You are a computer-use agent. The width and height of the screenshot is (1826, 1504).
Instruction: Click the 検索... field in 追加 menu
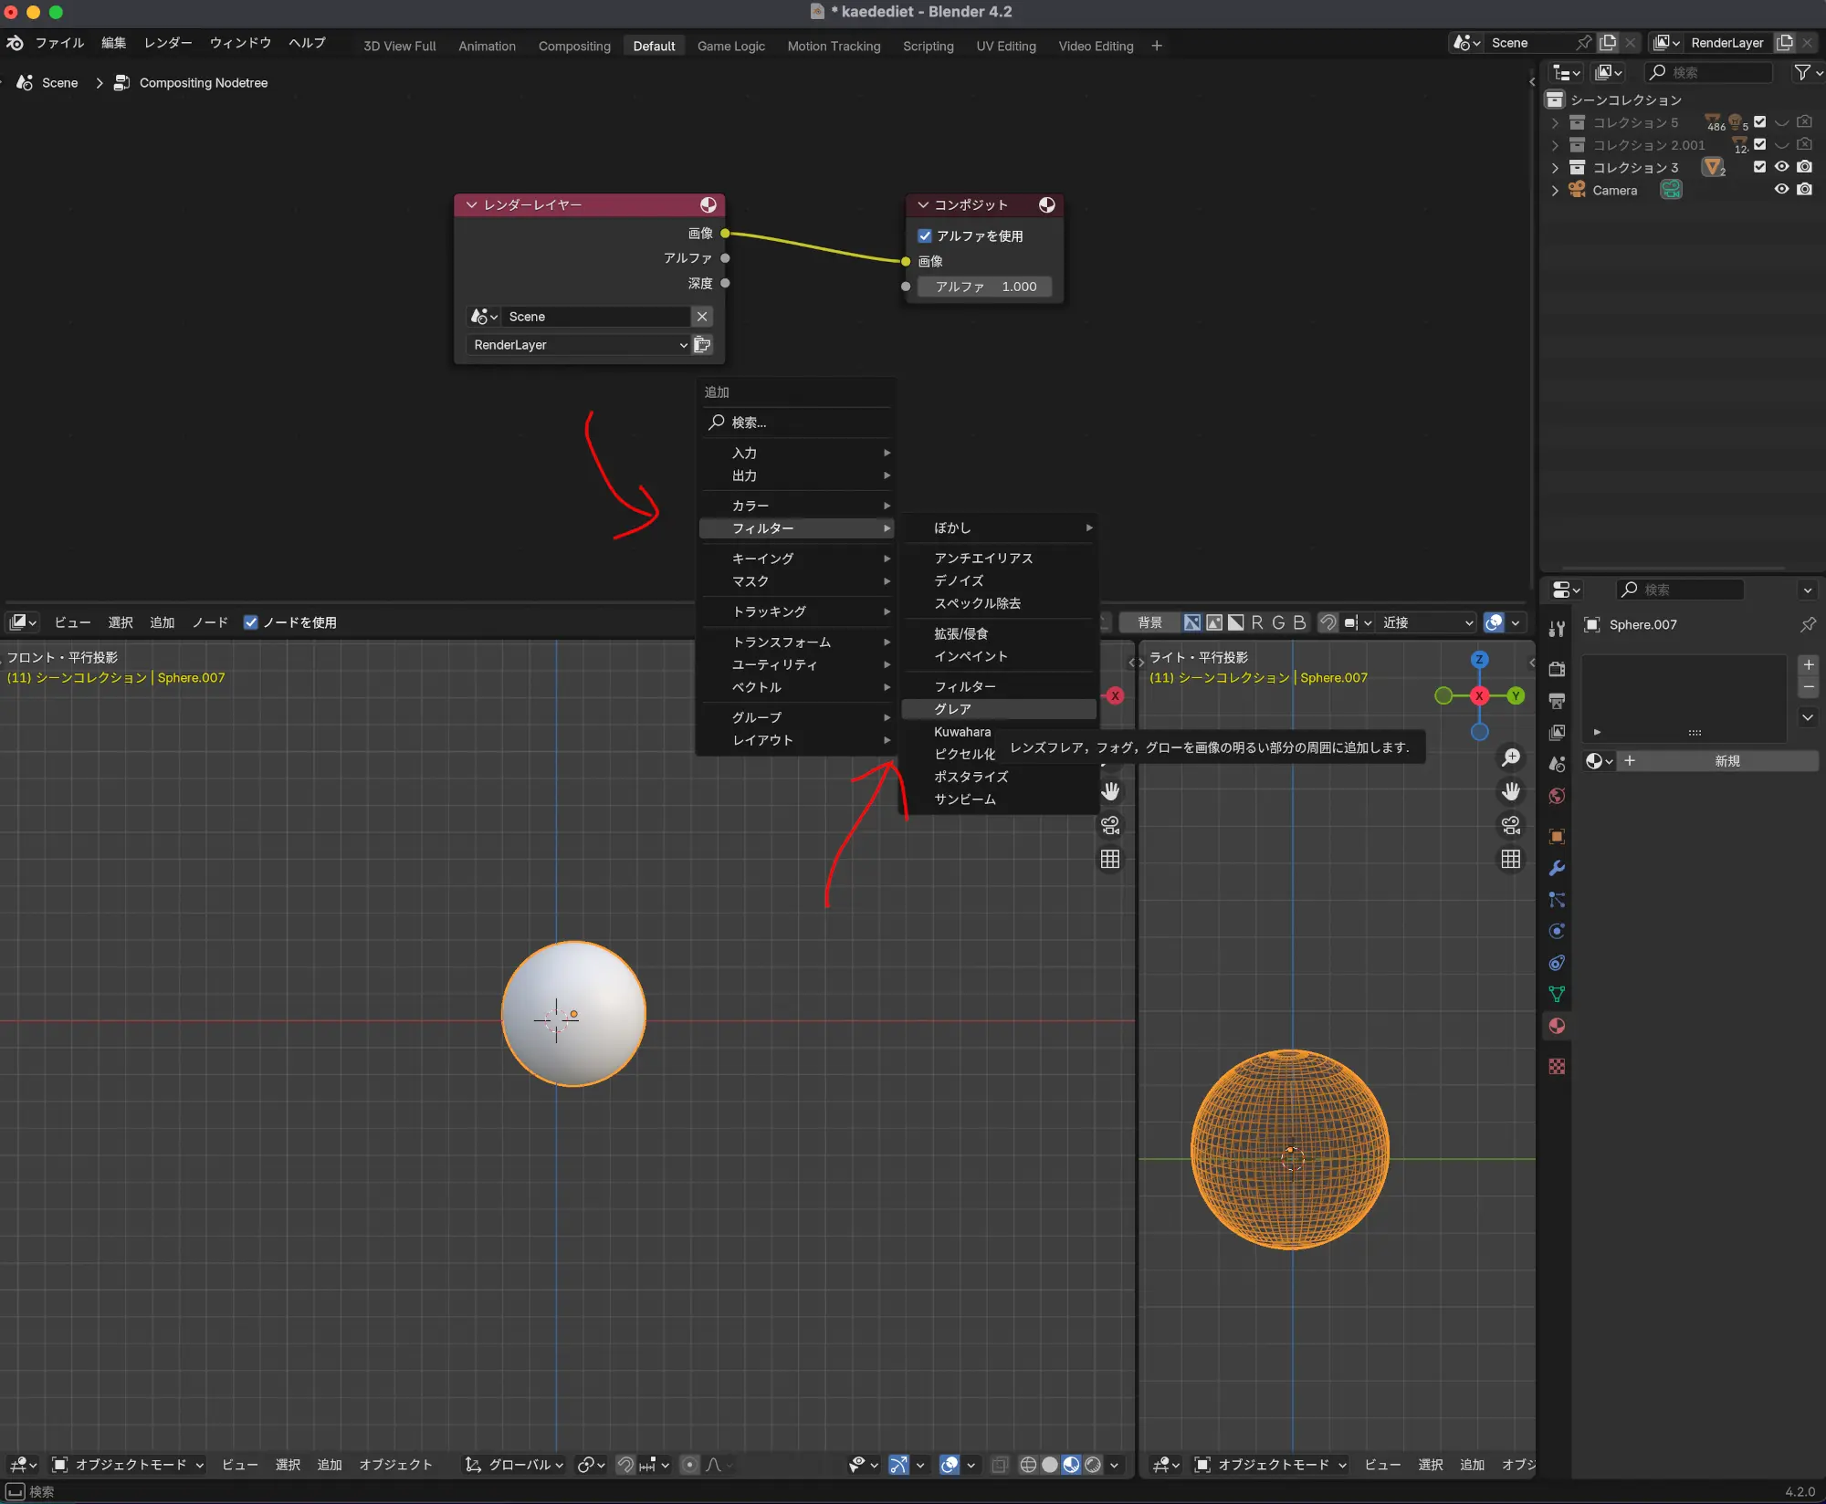(x=796, y=423)
